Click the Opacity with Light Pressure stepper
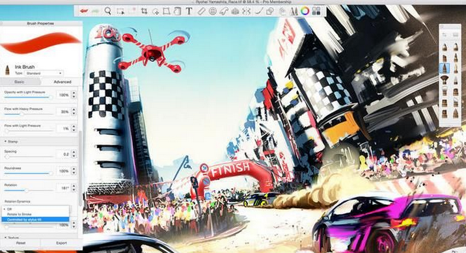The image size is (466, 253). tap(74, 95)
